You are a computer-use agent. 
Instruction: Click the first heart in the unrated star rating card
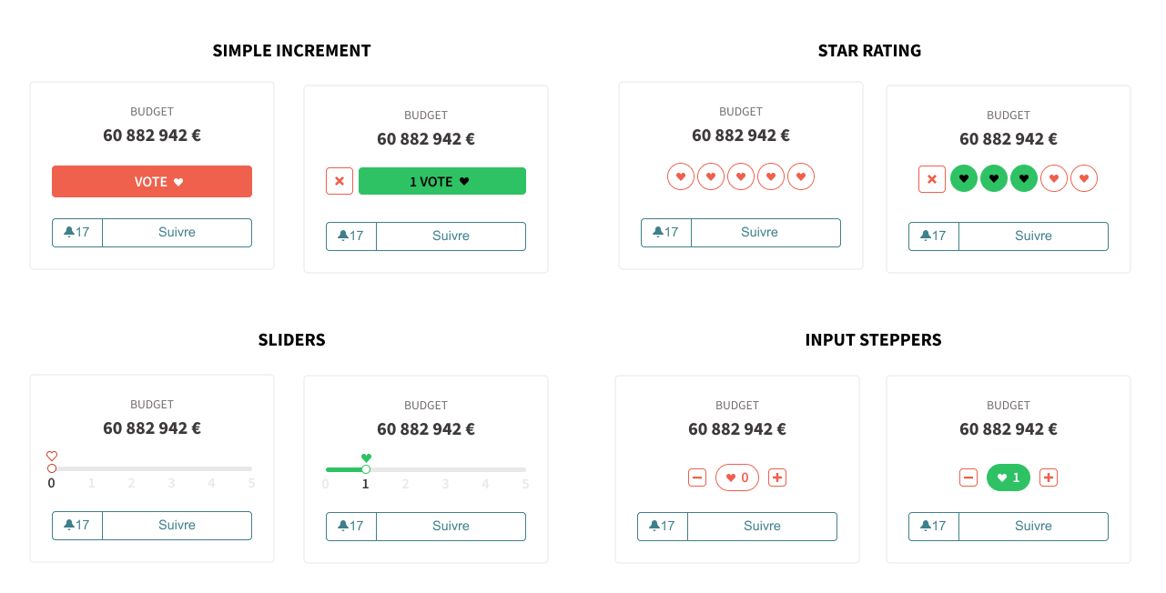click(x=681, y=176)
